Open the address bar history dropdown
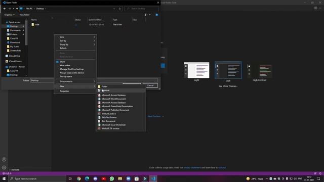 click(x=114, y=9)
